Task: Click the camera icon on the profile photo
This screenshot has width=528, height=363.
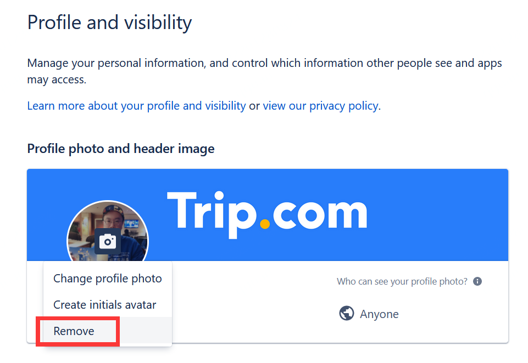Action: pyautogui.click(x=107, y=240)
